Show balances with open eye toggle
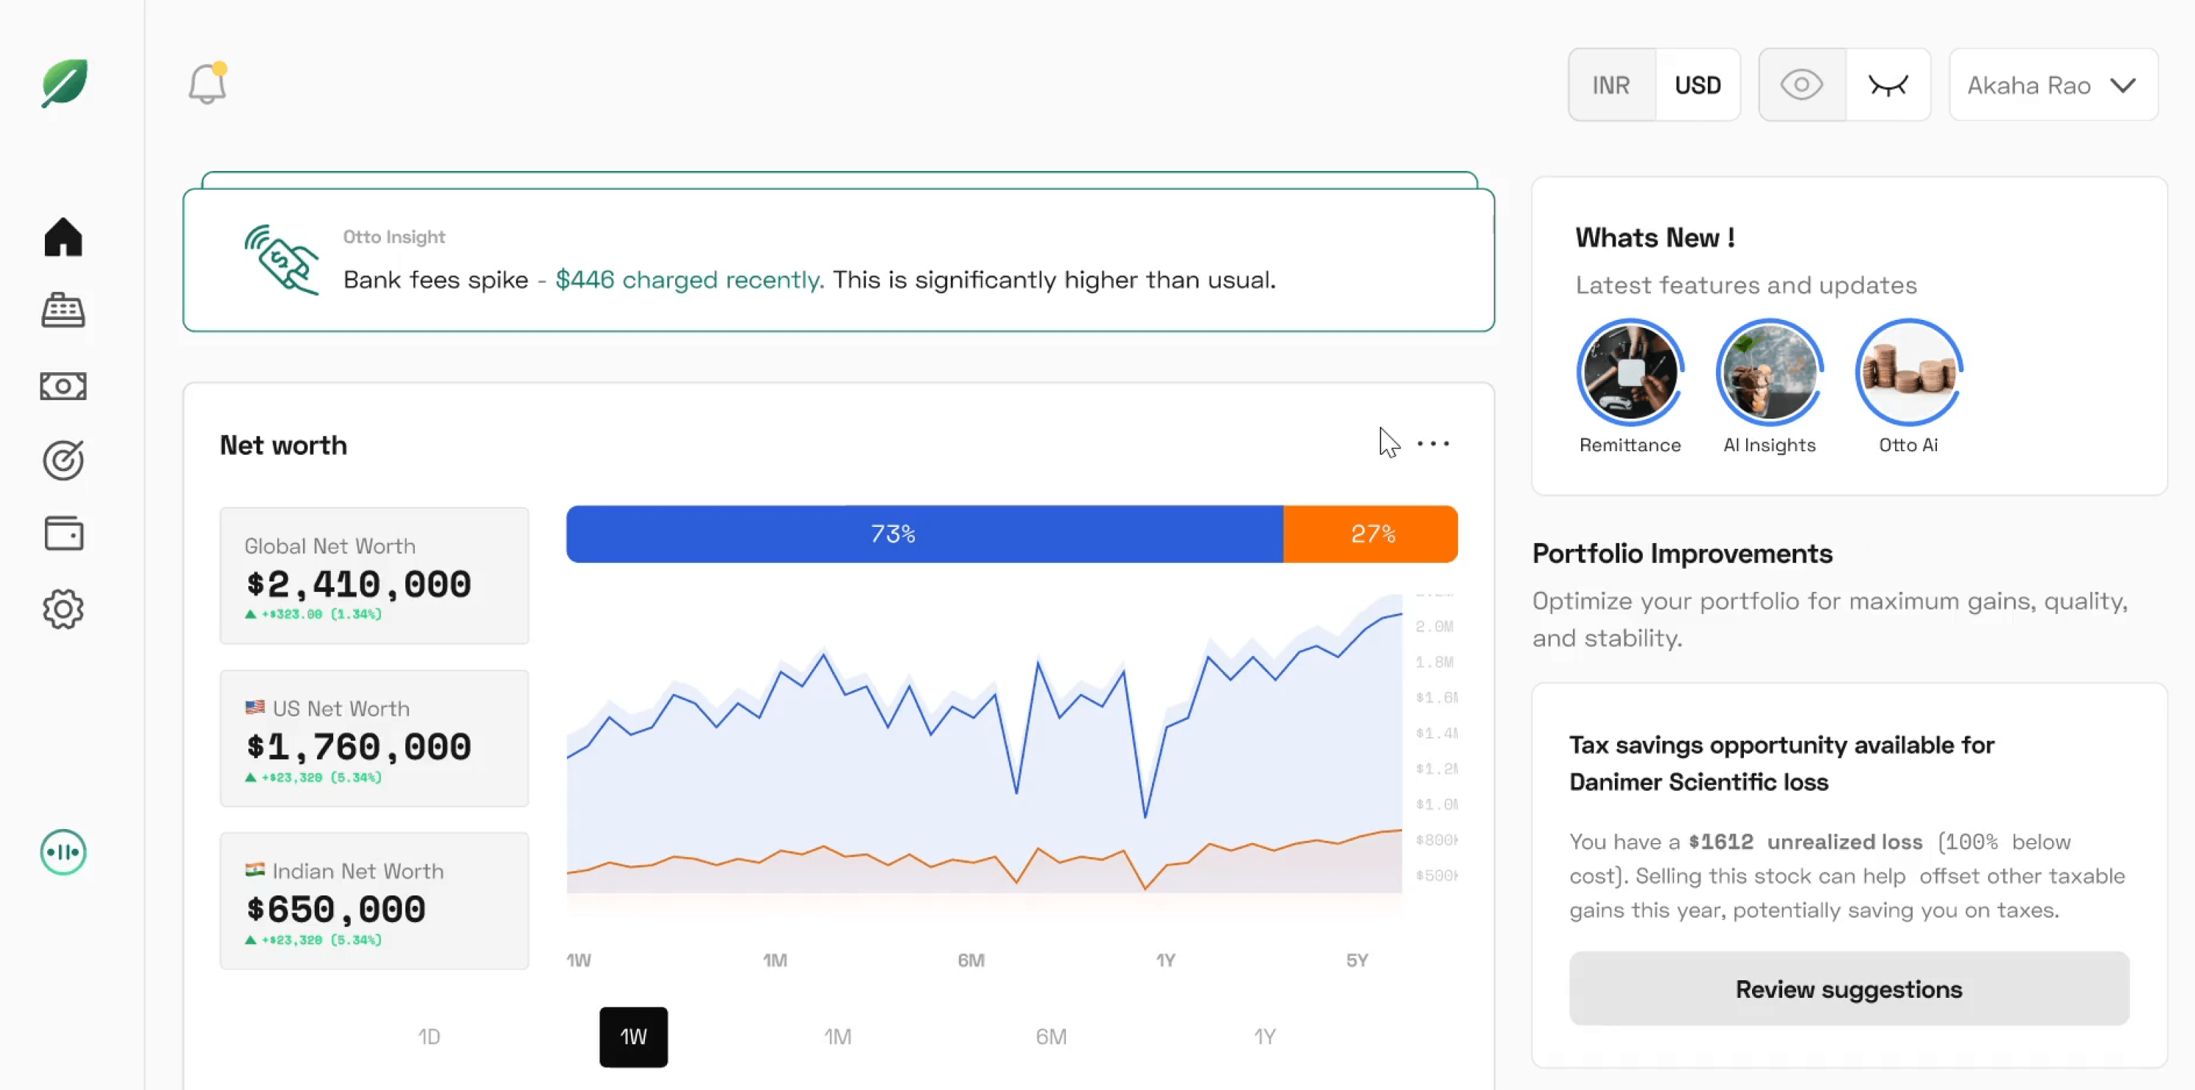Screen dimensions: 2195x1090 (1801, 85)
